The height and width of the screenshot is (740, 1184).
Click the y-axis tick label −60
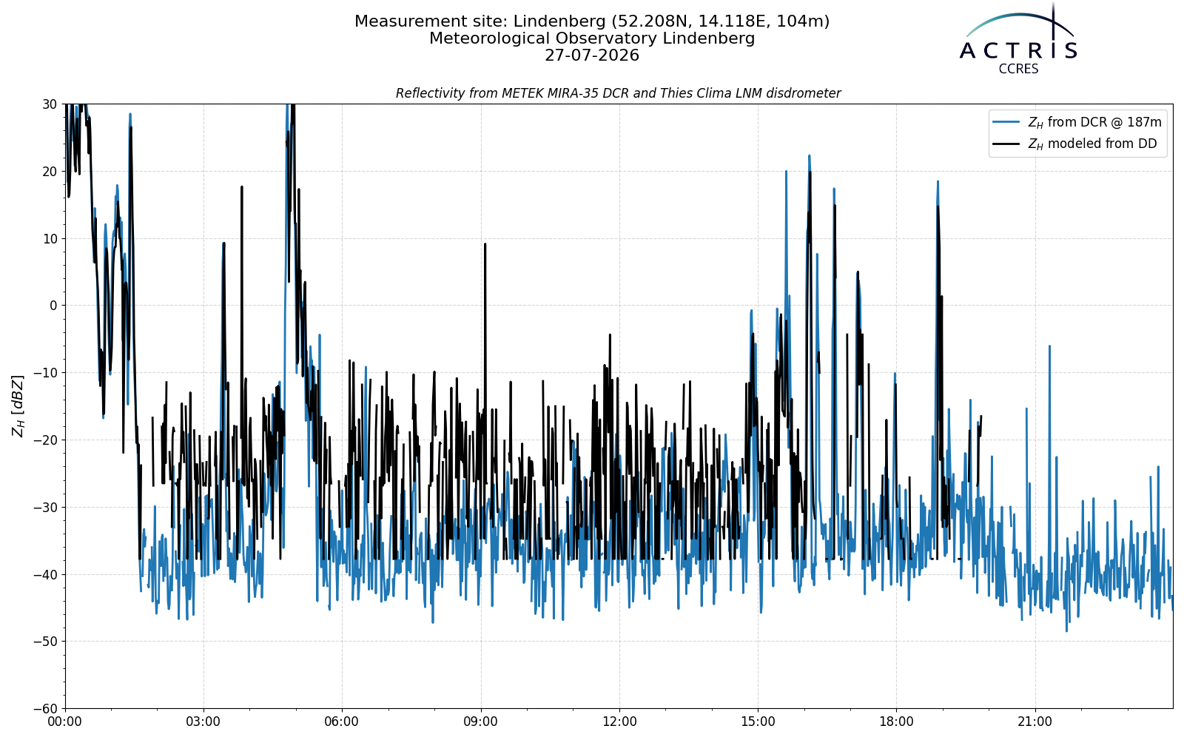pyautogui.click(x=44, y=709)
